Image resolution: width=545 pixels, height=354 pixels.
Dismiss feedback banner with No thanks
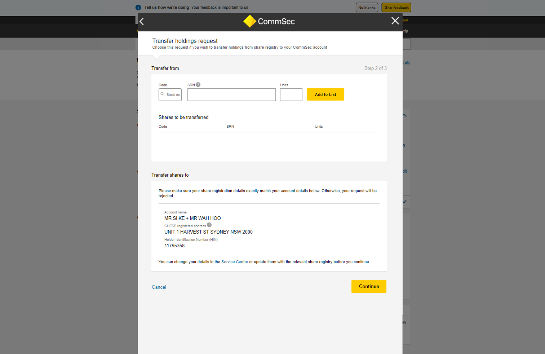(x=367, y=8)
